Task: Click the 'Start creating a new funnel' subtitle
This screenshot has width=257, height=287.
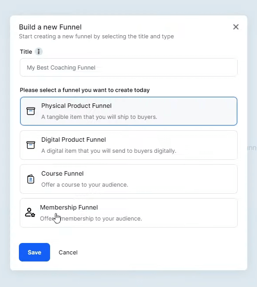Action: pos(97,37)
